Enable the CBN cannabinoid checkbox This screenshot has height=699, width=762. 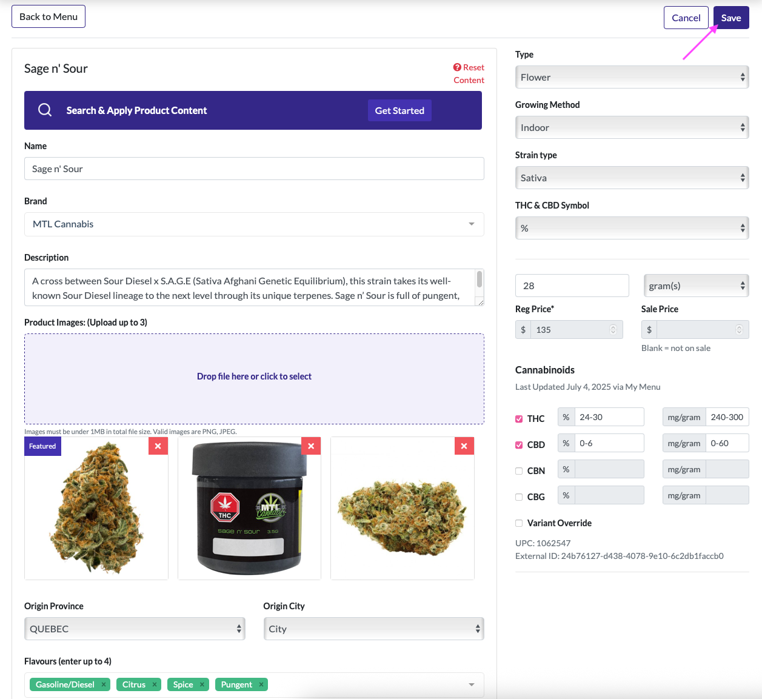click(519, 471)
